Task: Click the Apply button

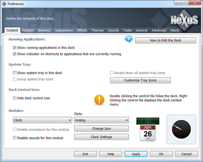Action: click(136, 154)
